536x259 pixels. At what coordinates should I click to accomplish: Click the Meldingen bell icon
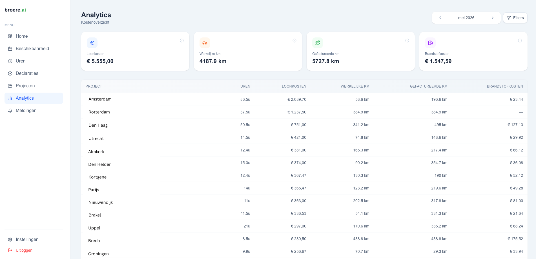click(x=10, y=111)
